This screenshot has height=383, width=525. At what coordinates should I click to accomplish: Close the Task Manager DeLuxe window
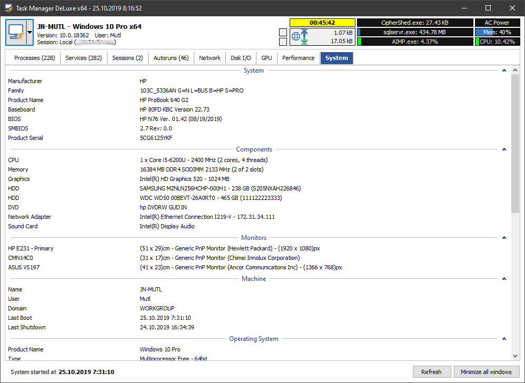[x=512, y=8]
